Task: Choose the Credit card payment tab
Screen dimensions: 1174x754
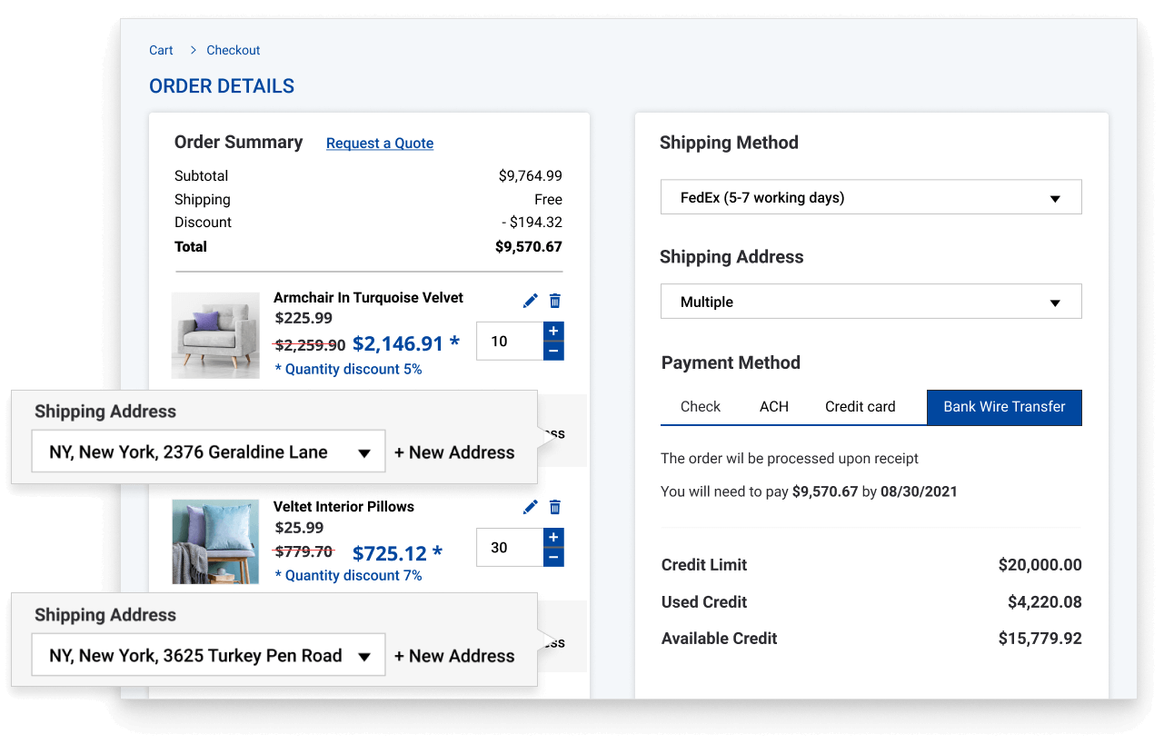Action: point(860,407)
